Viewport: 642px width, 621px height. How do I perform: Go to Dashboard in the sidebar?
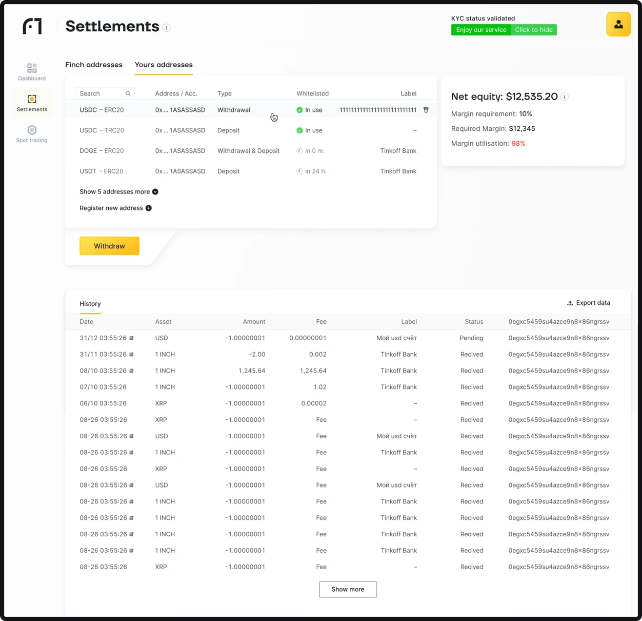tap(32, 72)
